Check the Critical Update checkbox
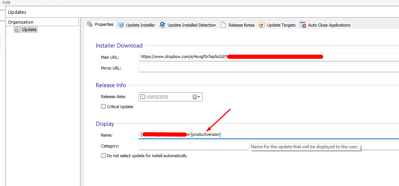Viewport: 399px width, 186px height. pos(104,107)
